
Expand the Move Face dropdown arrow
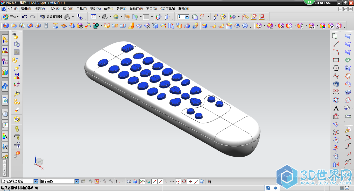(x=264, y=26)
